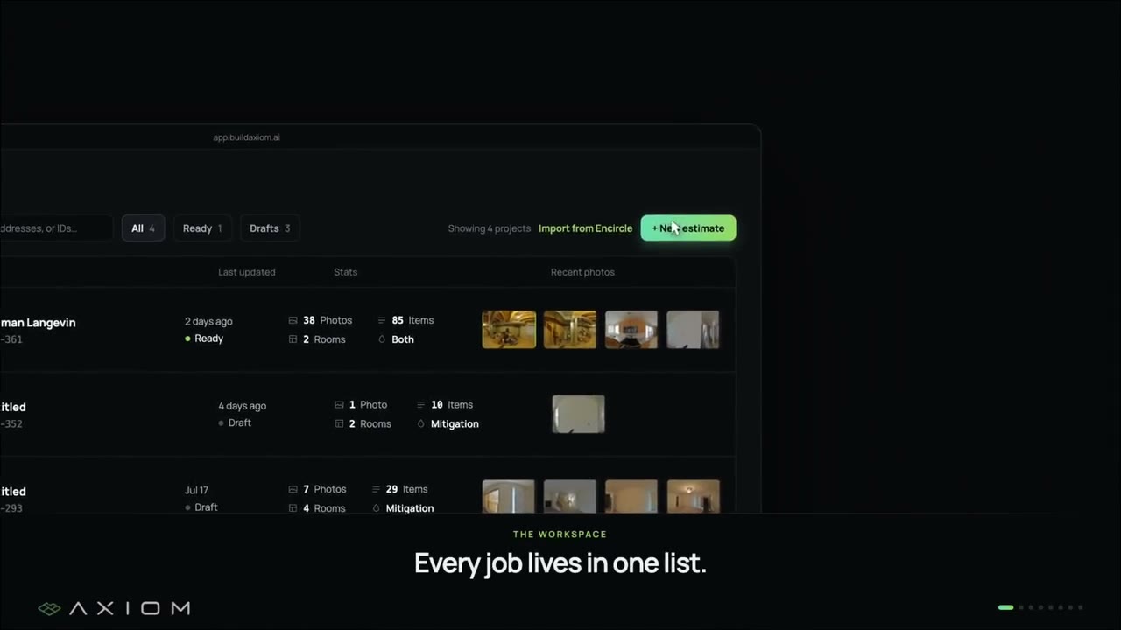Click the "85 Items" stat

[x=412, y=320]
